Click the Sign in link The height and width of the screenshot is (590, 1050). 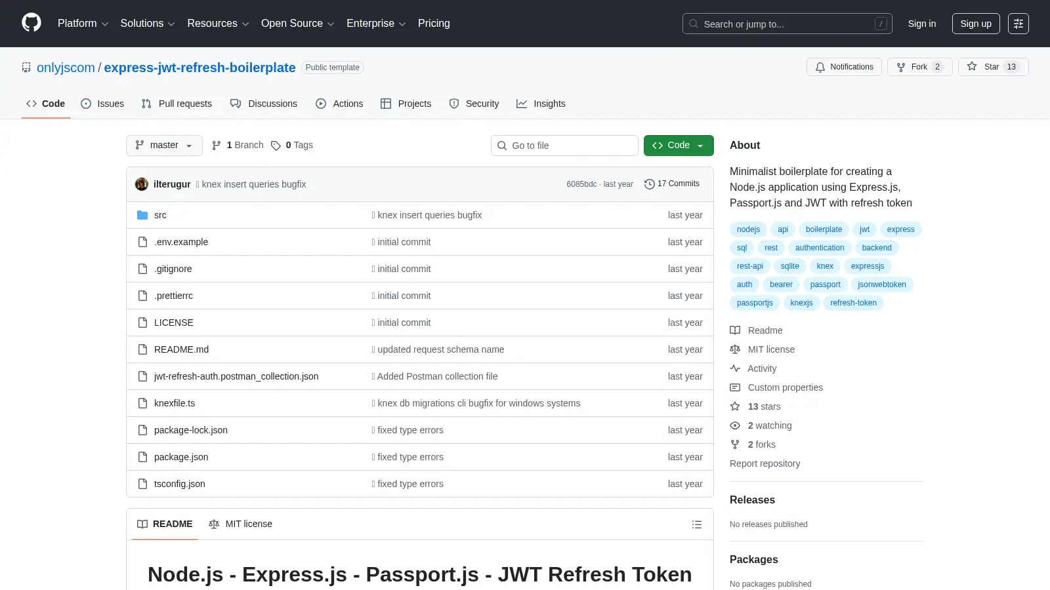point(922,24)
